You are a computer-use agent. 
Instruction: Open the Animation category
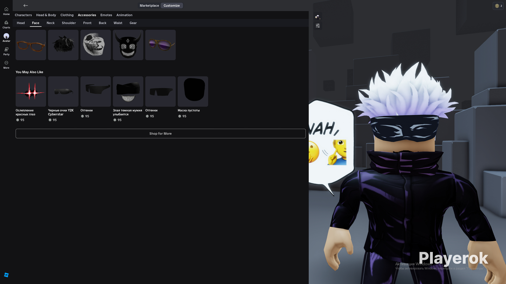tap(124, 15)
